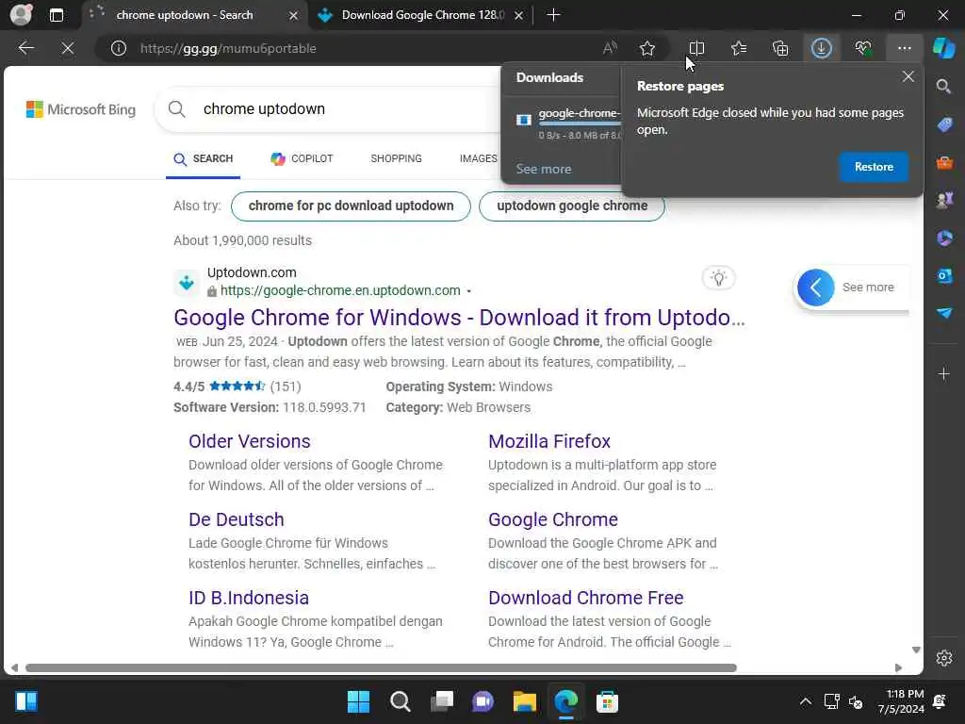Open the google-chrome download item

(x=579, y=113)
